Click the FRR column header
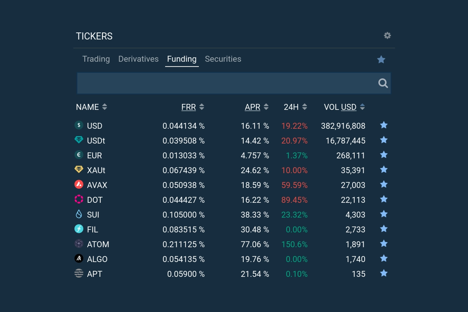Screen dimensions: 468x312 [x=191, y=106]
